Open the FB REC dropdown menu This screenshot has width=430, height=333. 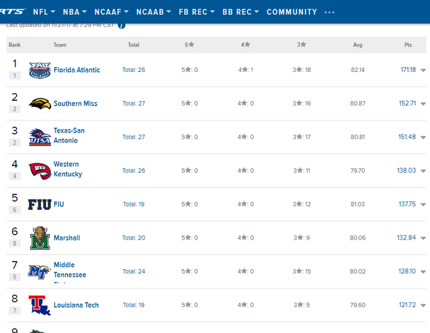tap(197, 12)
